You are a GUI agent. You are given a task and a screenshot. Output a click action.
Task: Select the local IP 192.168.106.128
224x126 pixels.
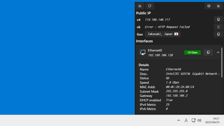point(160,55)
